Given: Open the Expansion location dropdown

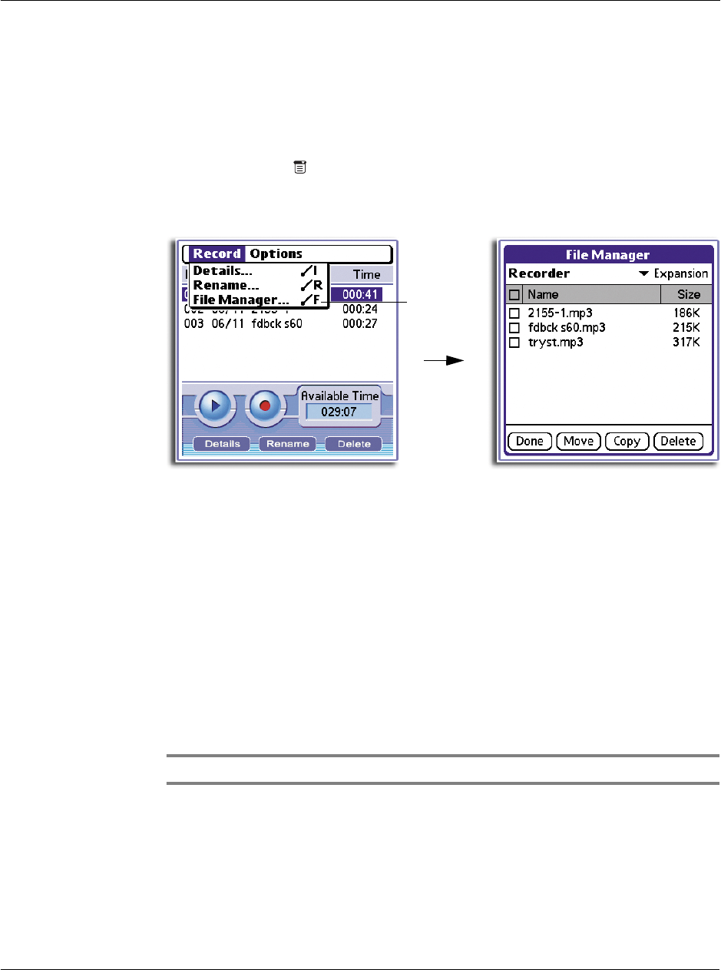Looking at the screenshot, I should (x=673, y=273).
